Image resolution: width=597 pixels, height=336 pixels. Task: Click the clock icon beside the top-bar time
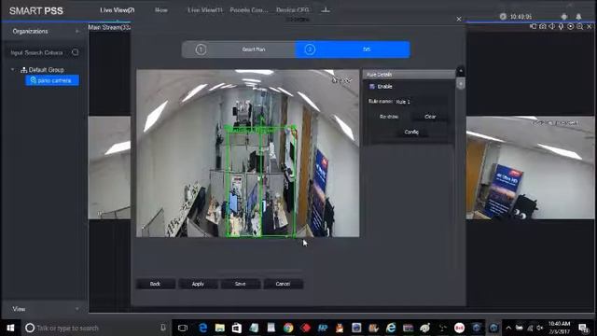tap(503, 17)
